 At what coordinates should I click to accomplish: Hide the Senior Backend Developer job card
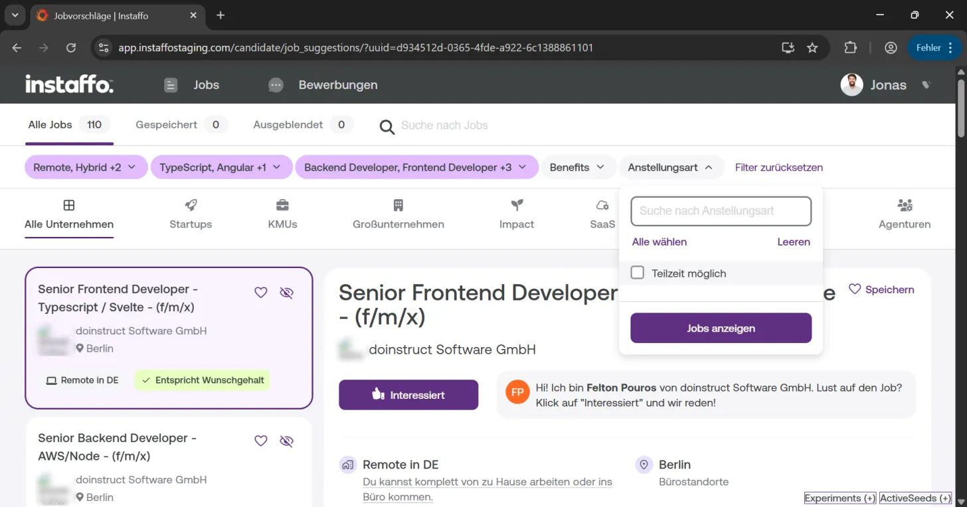tap(286, 441)
